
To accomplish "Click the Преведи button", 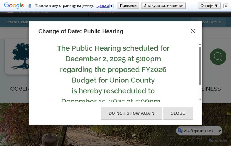I will pyautogui.click(x=128, y=6).
